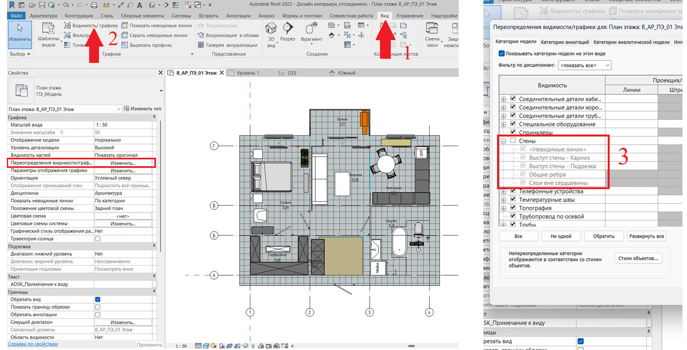Uncheck the Телефонные устройства checkbox
Viewport: 687px width, 350px height.
pyautogui.click(x=513, y=191)
